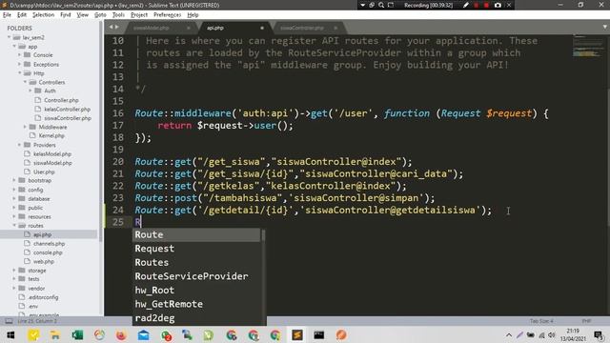Screen dimensions: 610x343
Task: Select the pencil draw tool in recording bar
Action: coord(466,5)
